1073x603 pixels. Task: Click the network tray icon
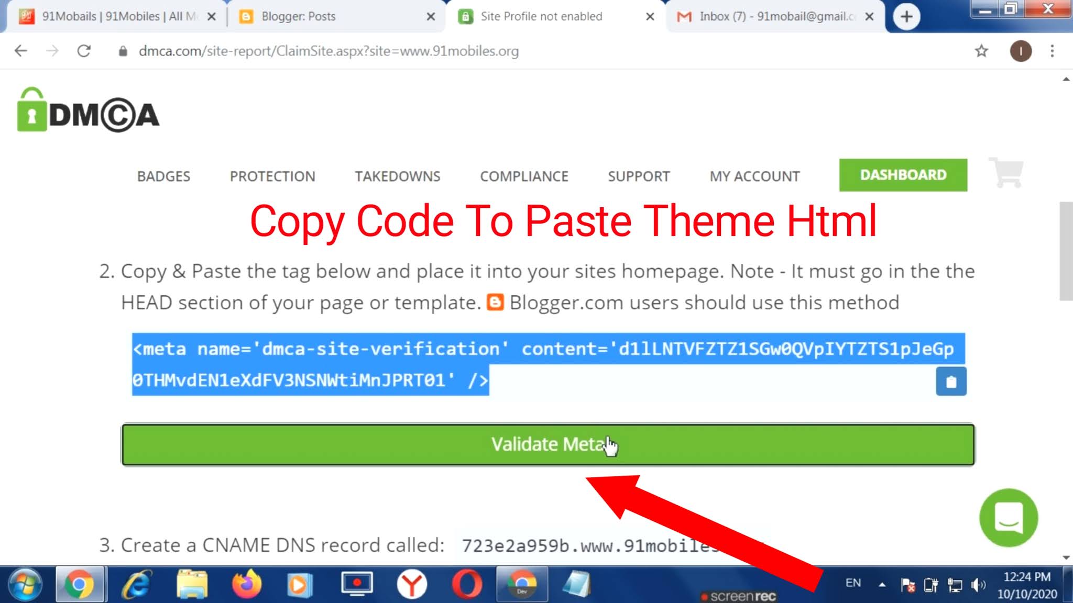[955, 585]
